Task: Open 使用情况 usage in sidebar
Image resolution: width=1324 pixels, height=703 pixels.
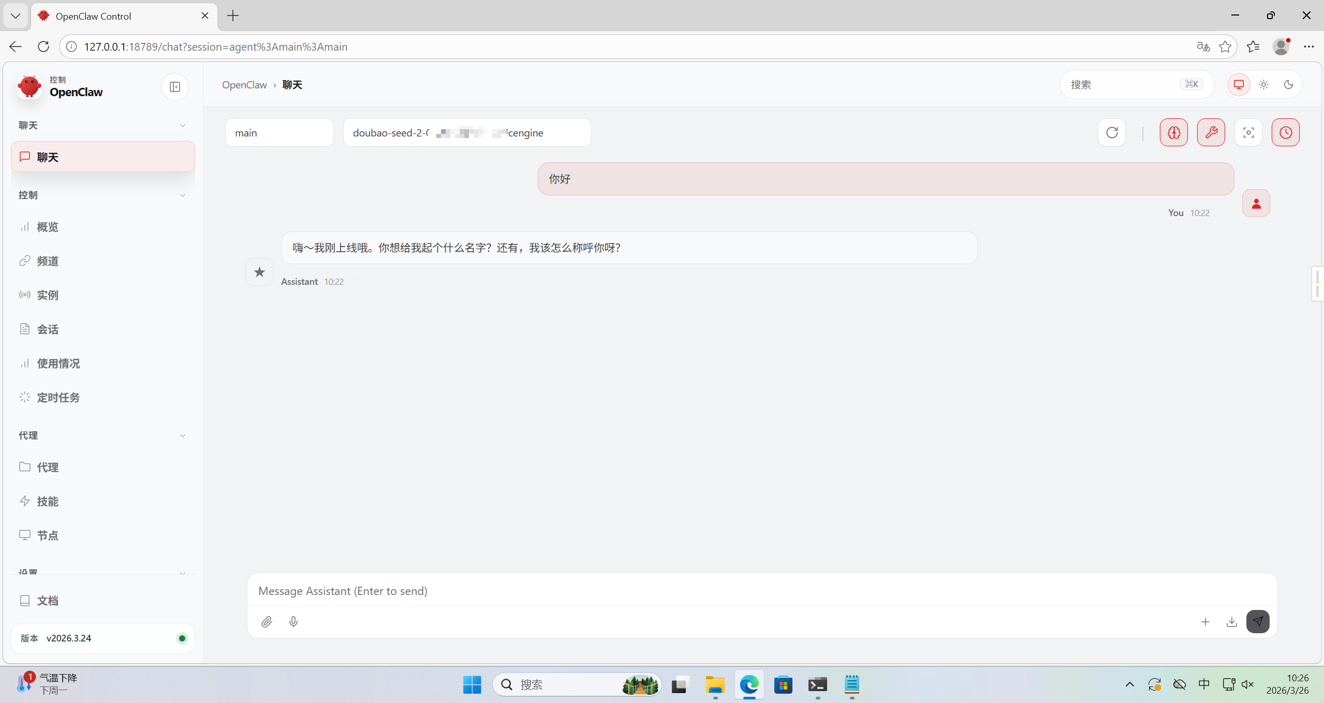Action: pos(103,363)
